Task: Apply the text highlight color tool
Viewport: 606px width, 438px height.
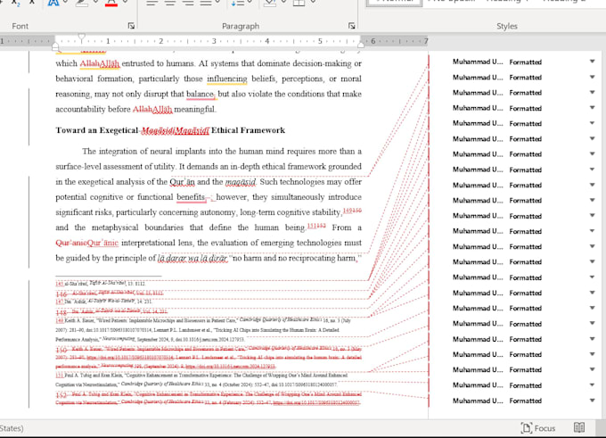Action: click(x=82, y=3)
